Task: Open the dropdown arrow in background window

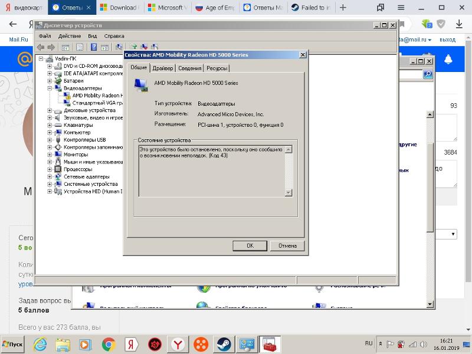Action: pos(453,234)
